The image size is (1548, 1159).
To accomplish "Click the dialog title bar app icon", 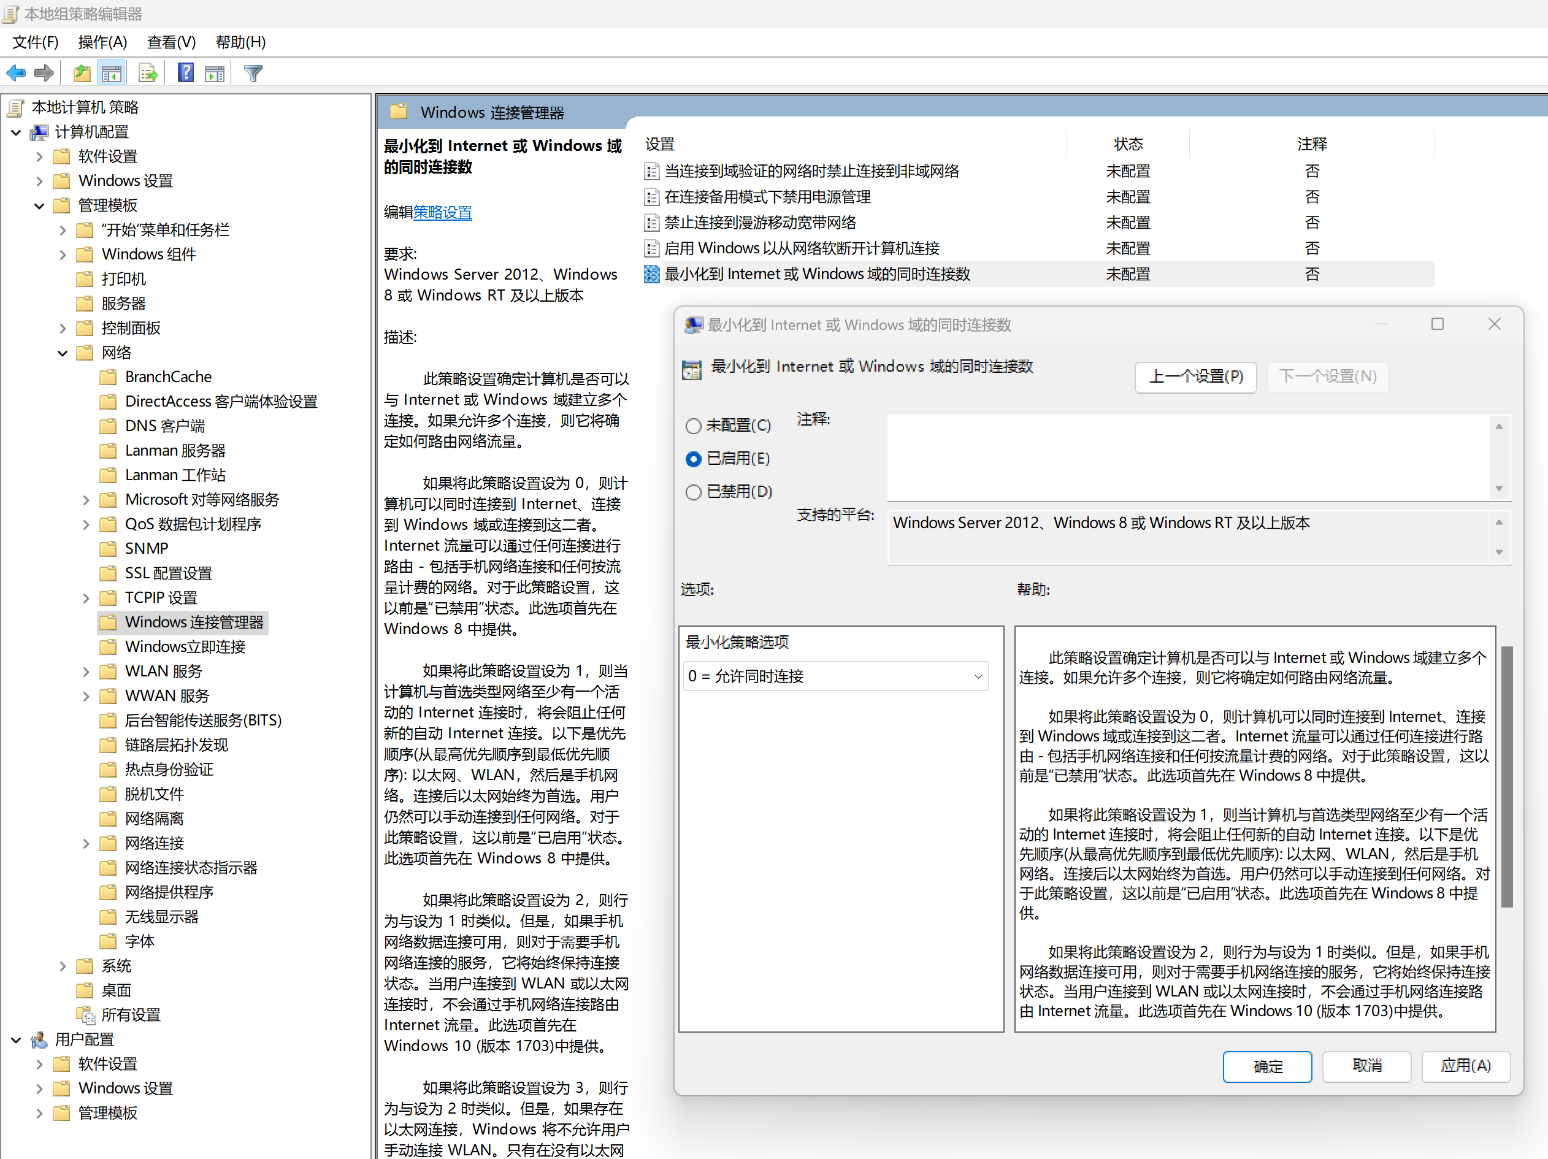I will click(694, 325).
